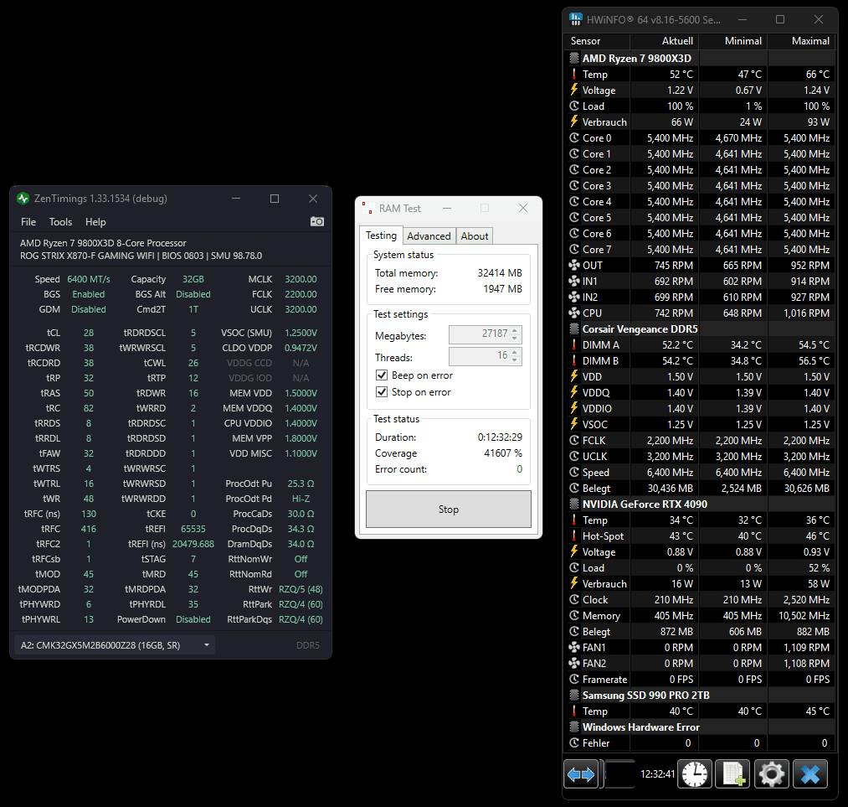Click the Minimal column header
The height and width of the screenshot is (807, 848).
[732, 41]
